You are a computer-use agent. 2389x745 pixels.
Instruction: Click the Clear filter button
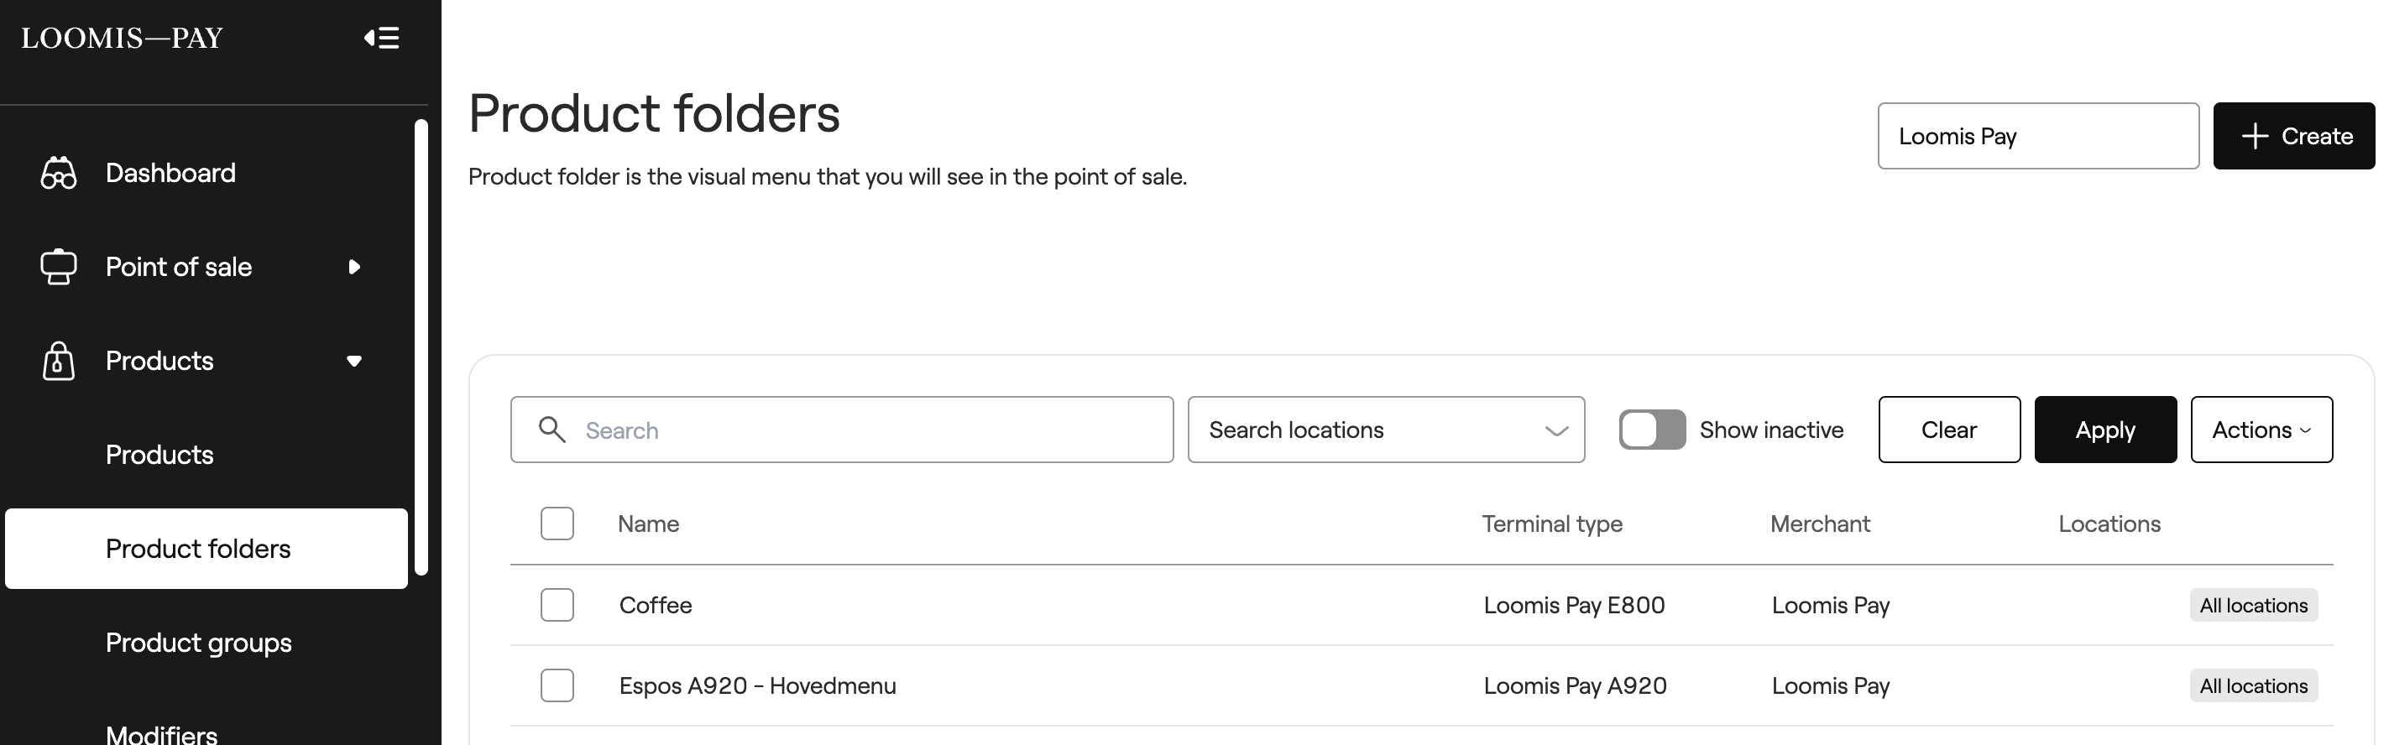coord(1949,430)
